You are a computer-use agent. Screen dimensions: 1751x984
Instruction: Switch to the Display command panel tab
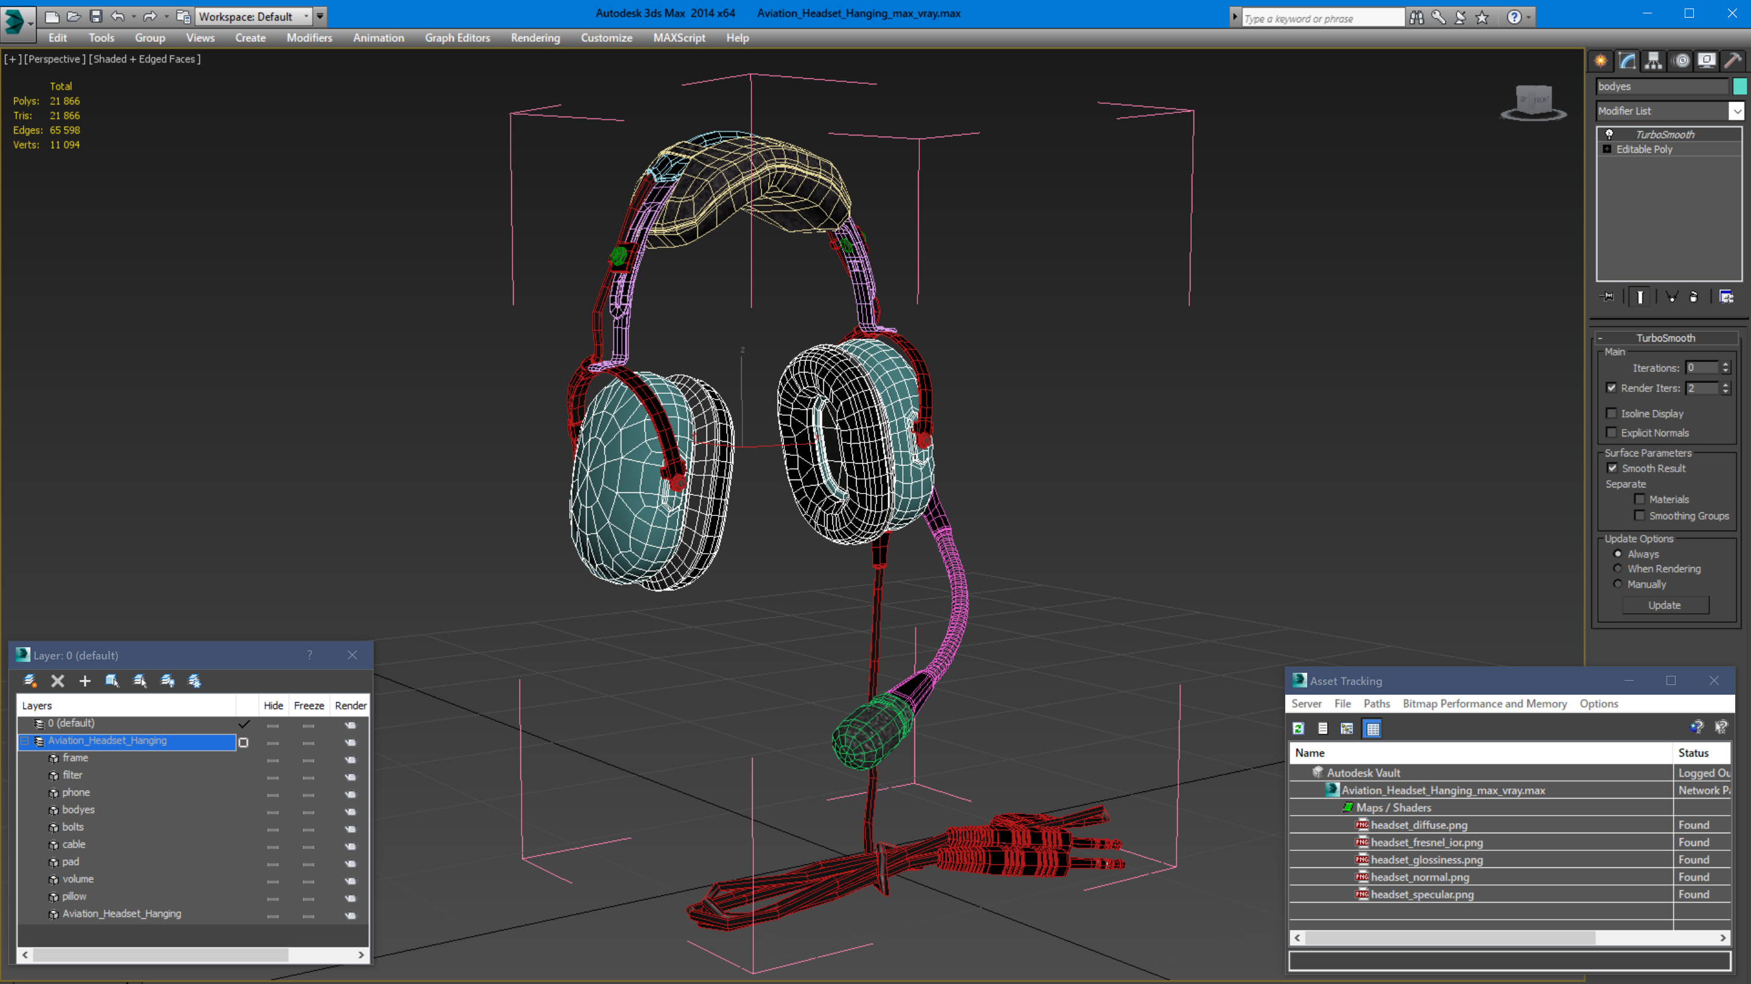point(1707,61)
